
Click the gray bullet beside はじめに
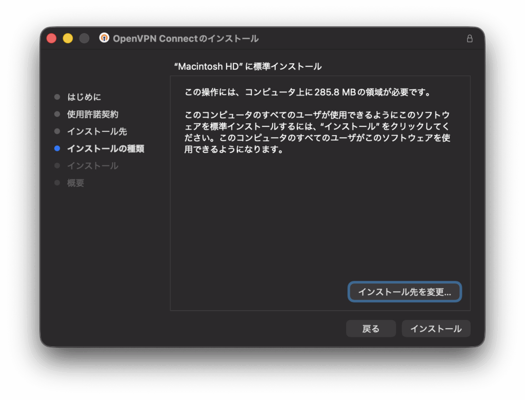point(57,97)
